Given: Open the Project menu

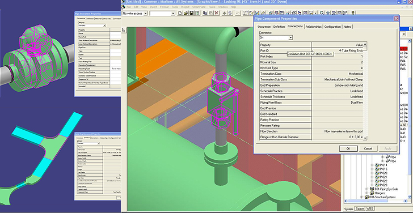Looking at the screenshot, I should point(185,7).
